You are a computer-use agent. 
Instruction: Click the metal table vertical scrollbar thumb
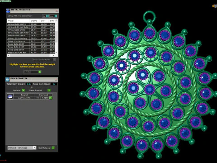(56, 36)
